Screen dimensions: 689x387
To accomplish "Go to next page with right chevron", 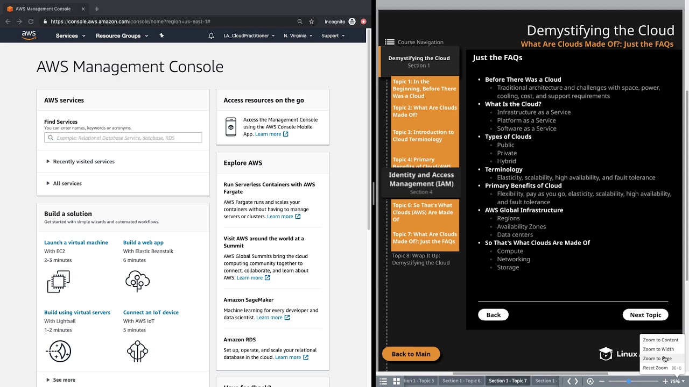I will click(576, 381).
